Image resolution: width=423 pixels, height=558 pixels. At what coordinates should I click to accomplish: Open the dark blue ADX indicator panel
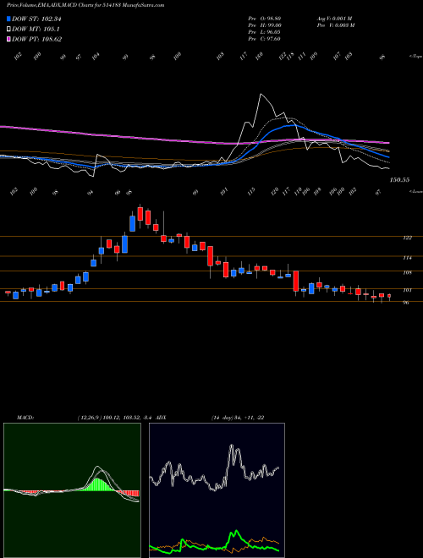pyautogui.click(x=217, y=490)
